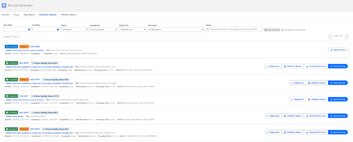This screenshot has width=353, height=142.
Task: Open the Start Date calendar picker icon
Action: pos(29,30)
